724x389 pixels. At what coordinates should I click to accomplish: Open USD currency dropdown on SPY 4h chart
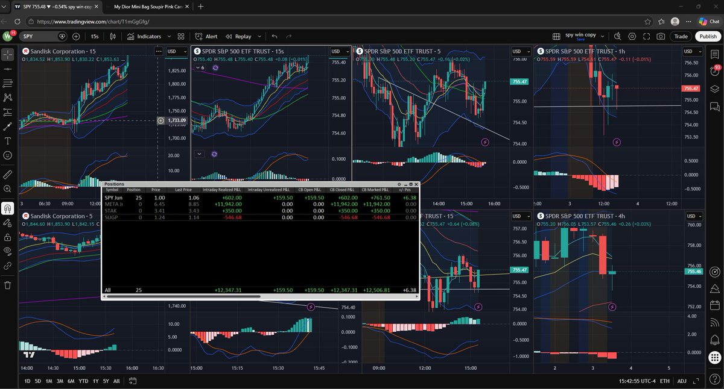point(694,216)
